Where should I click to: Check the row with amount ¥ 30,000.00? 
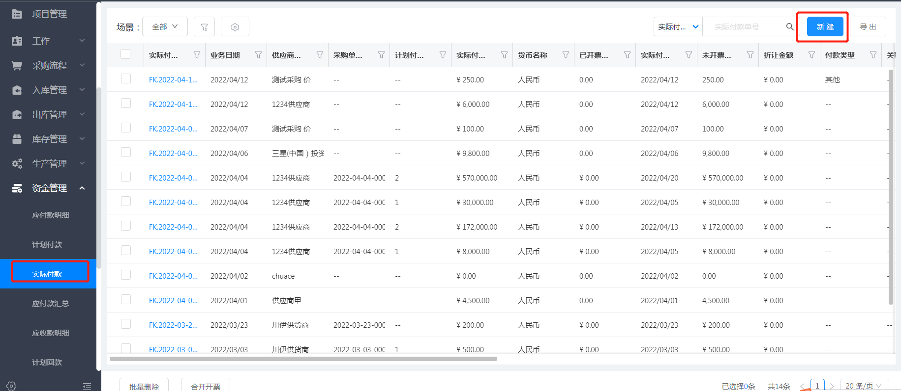pos(126,201)
